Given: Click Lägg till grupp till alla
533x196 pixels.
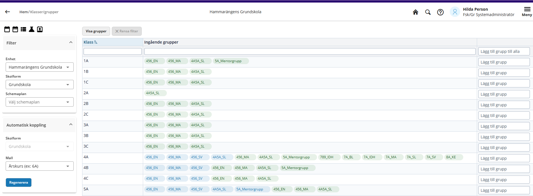Looking at the screenshot, I should click(x=504, y=51).
